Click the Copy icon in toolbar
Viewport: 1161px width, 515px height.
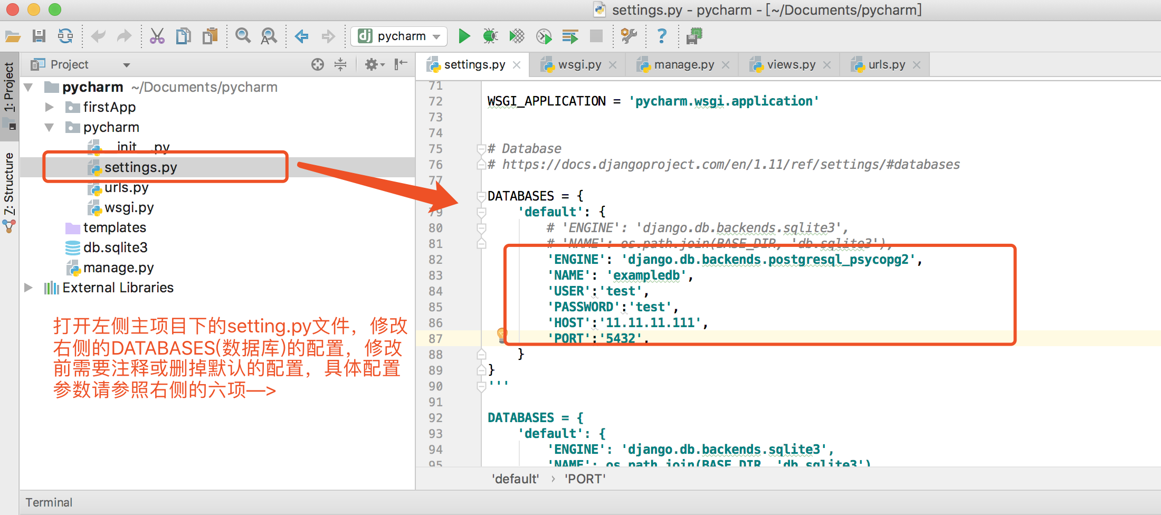(x=183, y=36)
